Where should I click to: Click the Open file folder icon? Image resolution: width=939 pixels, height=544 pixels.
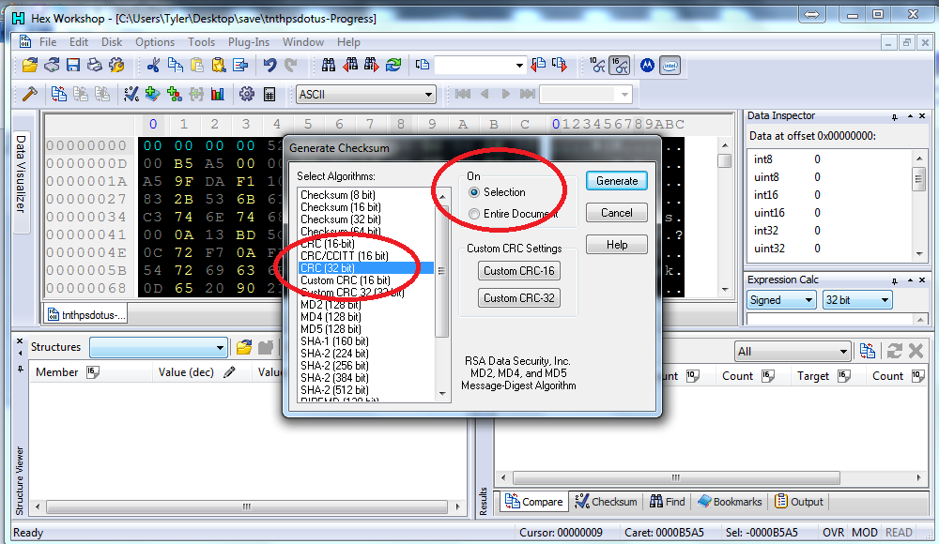[x=30, y=65]
